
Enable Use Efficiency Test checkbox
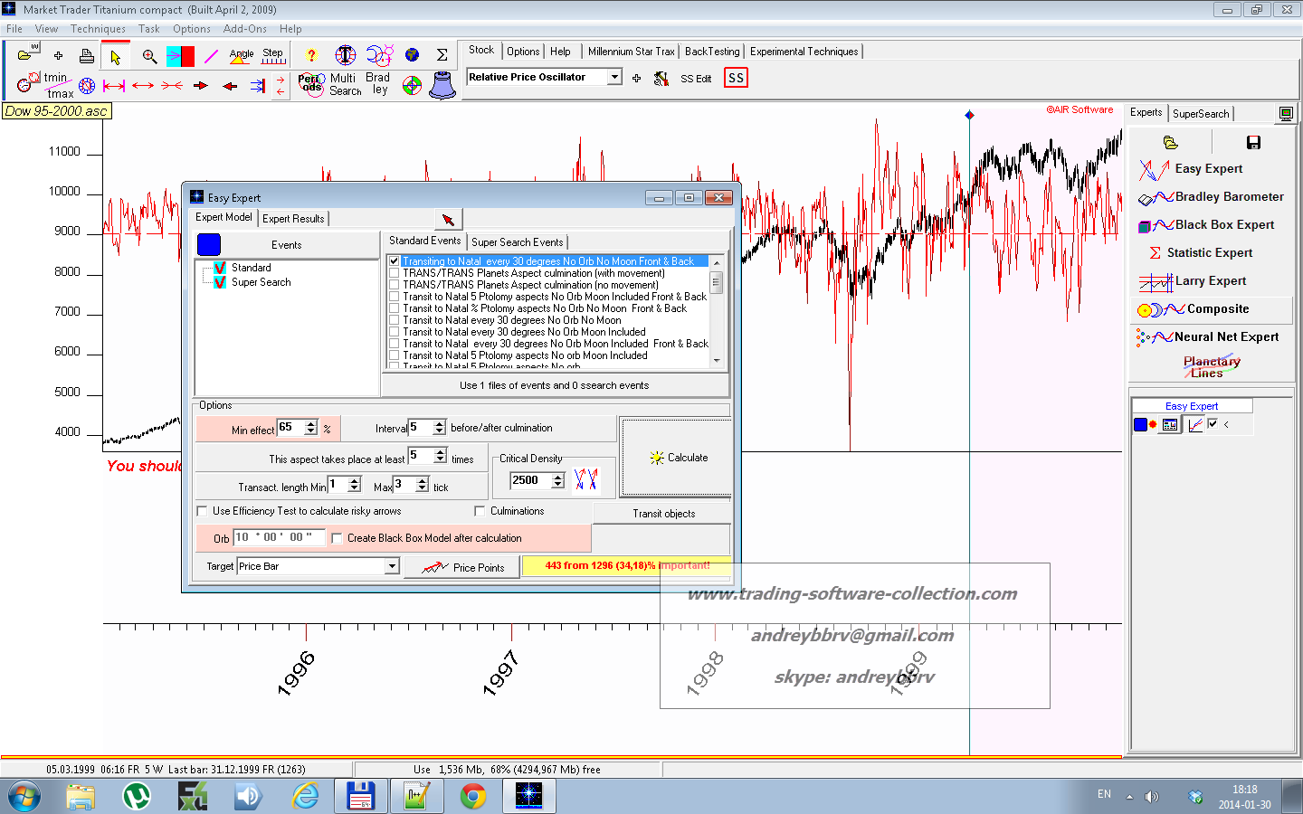pyautogui.click(x=203, y=511)
